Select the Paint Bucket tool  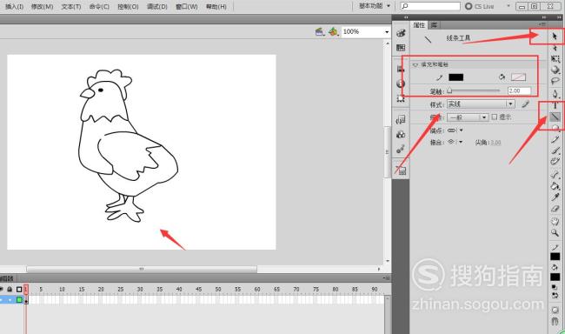[555, 186]
